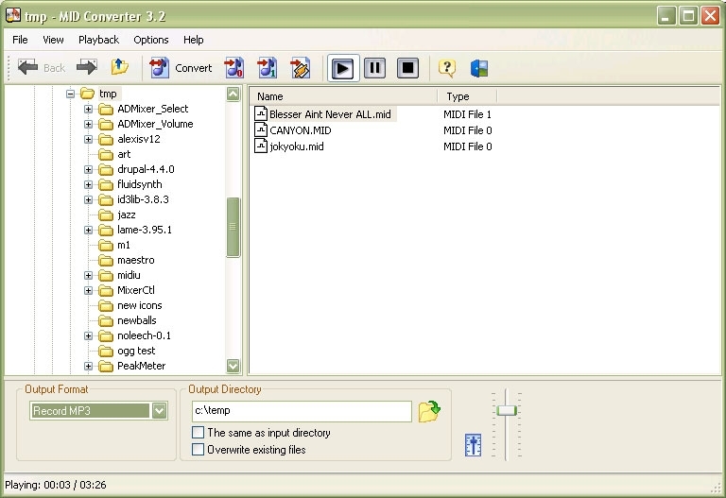Go up one folder level icon
The width and height of the screenshot is (726, 498).
tap(120, 68)
